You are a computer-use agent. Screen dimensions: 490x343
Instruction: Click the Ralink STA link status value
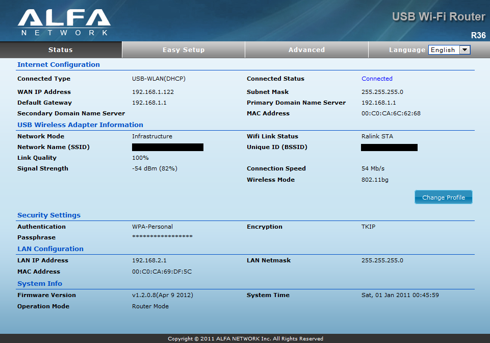pyautogui.click(x=377, y=136)
